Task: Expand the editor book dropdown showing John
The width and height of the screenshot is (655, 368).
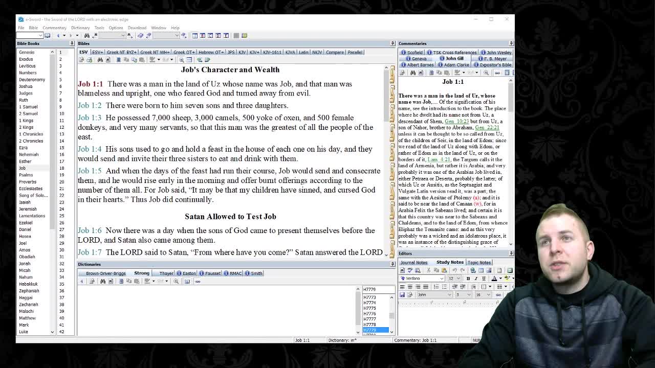Action: [450, 295]
